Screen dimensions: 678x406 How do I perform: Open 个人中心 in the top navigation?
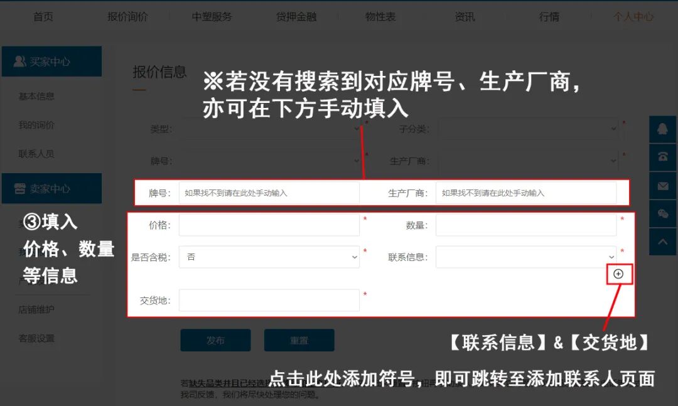(x=634, y=16)
